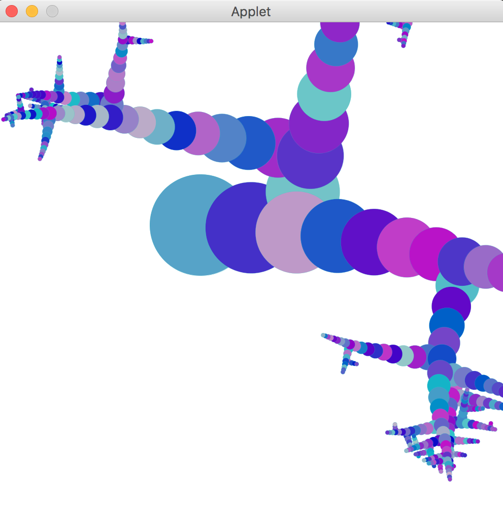Viewport: 503px width, 526px height.
Task: Click the large teal circle in the upward branch
Action: [x=324, y=96]
